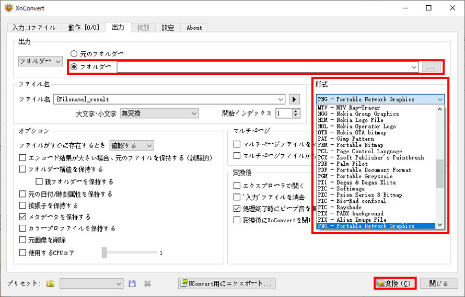
Task: Select NLM - Nokia Logo File
Action: click(x=376, y=120)
